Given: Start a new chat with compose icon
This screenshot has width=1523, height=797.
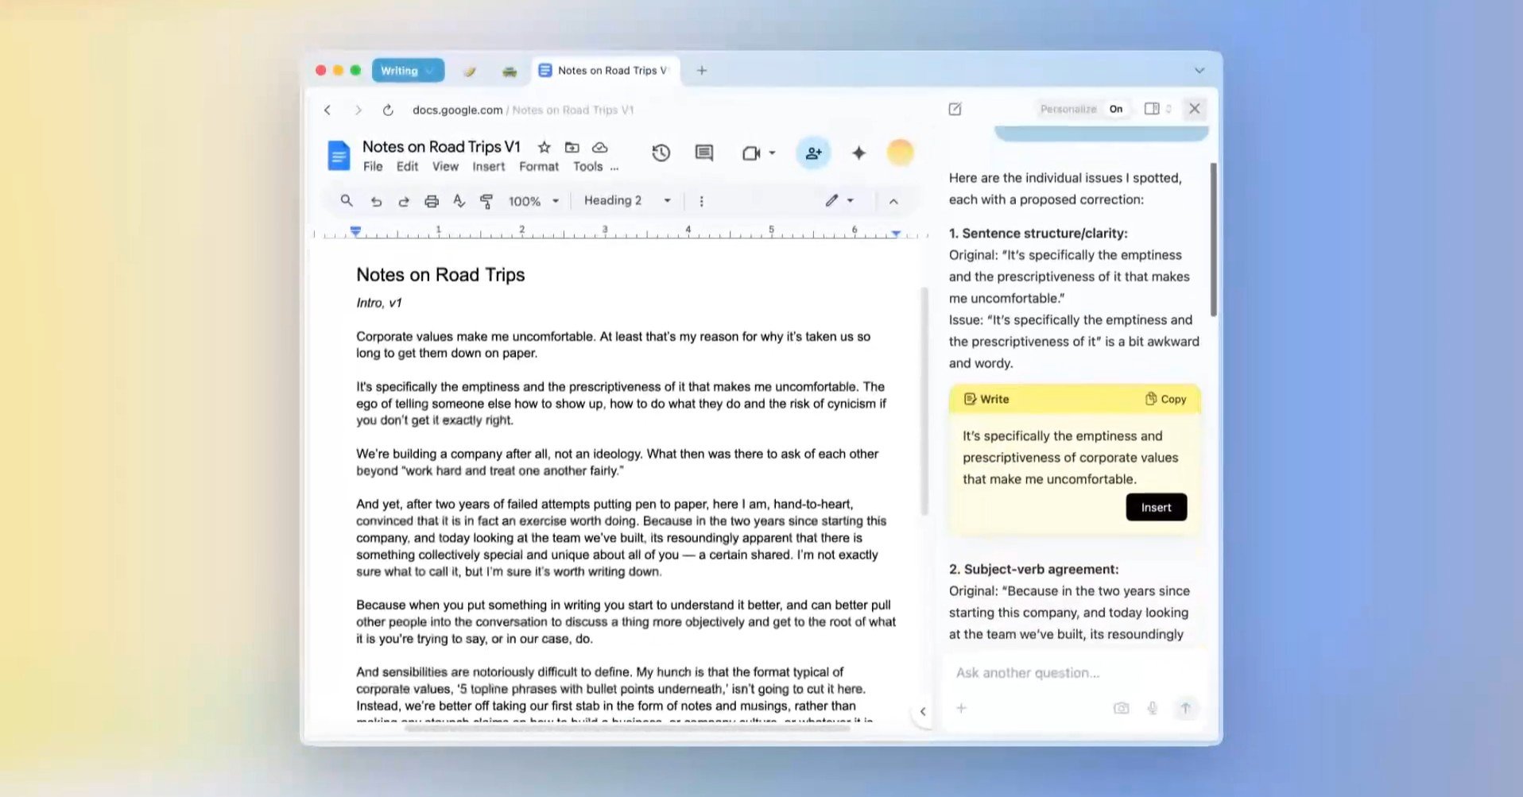Looking at the screenshot, I should 955,109.
